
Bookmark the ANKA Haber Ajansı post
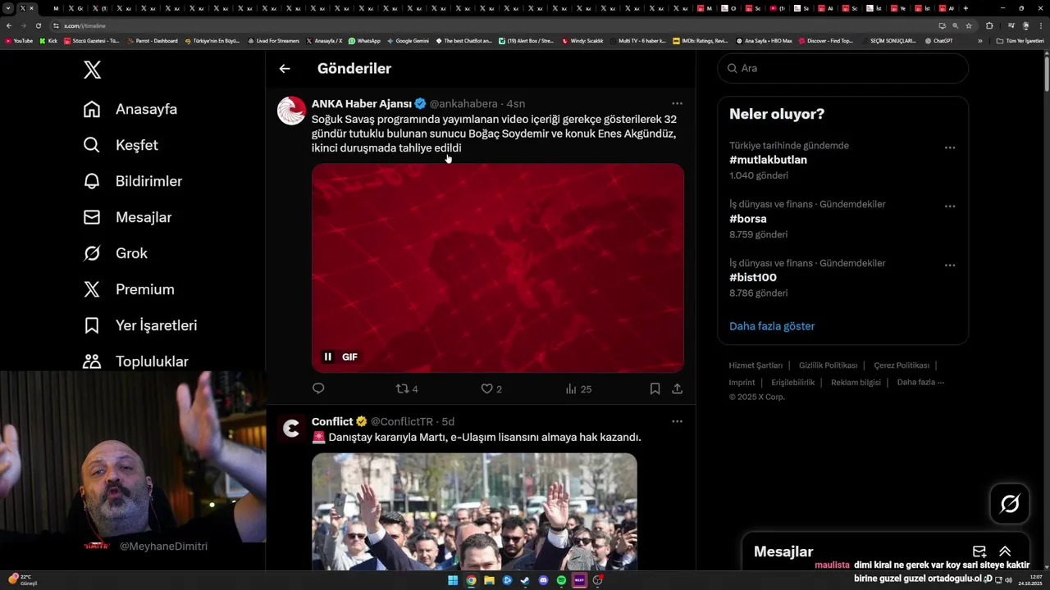tap(655, 388)
